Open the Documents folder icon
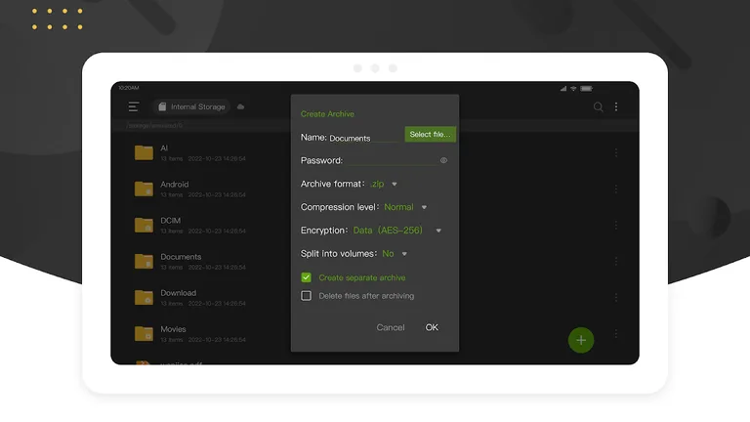750x422 pixels. point(144,261)
